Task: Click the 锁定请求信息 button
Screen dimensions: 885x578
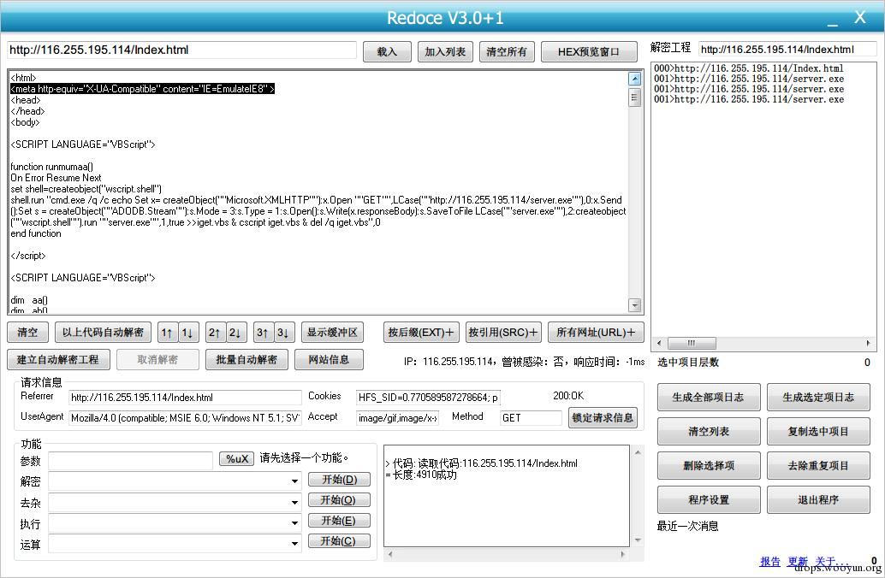Action: point(603,418)
